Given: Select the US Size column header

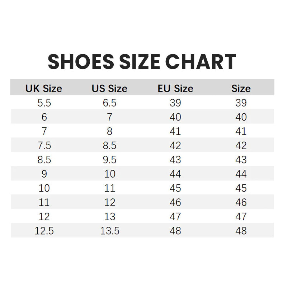Looking at the screenshot, I should [109, 89].
